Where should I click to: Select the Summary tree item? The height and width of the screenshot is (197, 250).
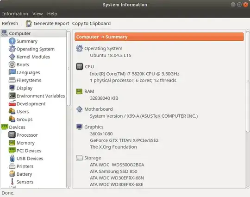tap(27, 41)
